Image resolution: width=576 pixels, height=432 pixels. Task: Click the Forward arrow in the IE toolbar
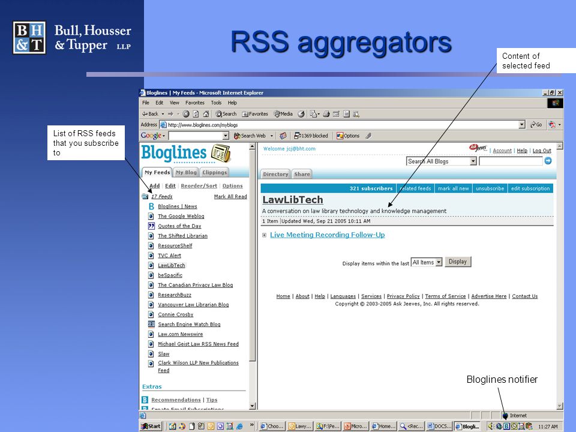coord(170,114)
